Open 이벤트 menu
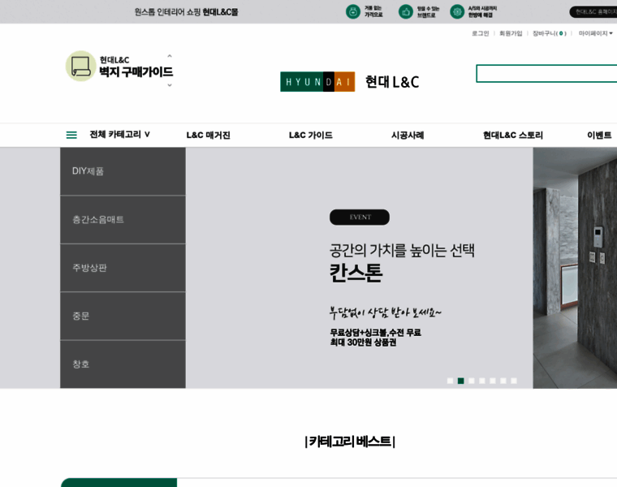The width and height of the screenshot is (617, 487). (599, 136)
